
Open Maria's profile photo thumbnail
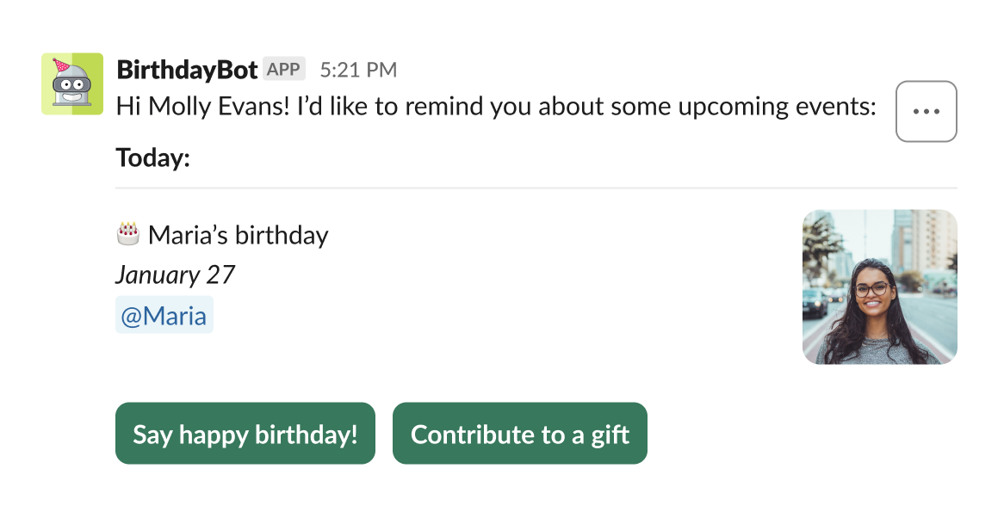tap(879, 286)
